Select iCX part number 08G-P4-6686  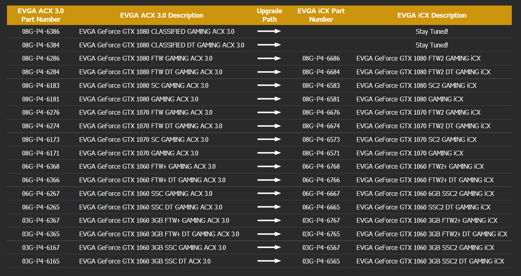(321, 58)
